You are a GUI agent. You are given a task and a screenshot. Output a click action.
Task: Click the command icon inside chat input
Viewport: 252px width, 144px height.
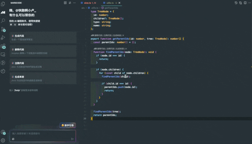pos(13,139)
